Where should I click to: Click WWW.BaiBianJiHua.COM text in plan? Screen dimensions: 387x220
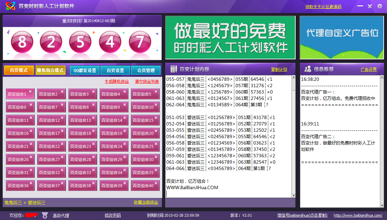[x=192, y=187]
